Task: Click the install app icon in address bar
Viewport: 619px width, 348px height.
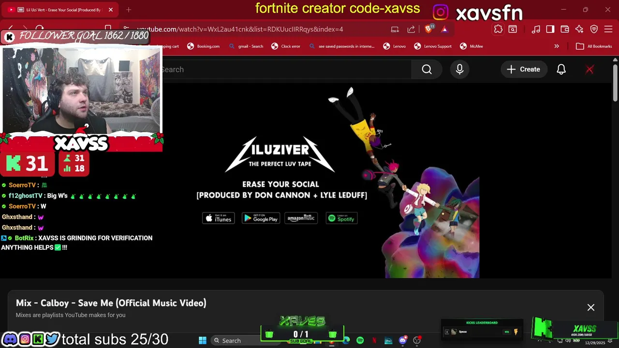Action: click(395, 29)
